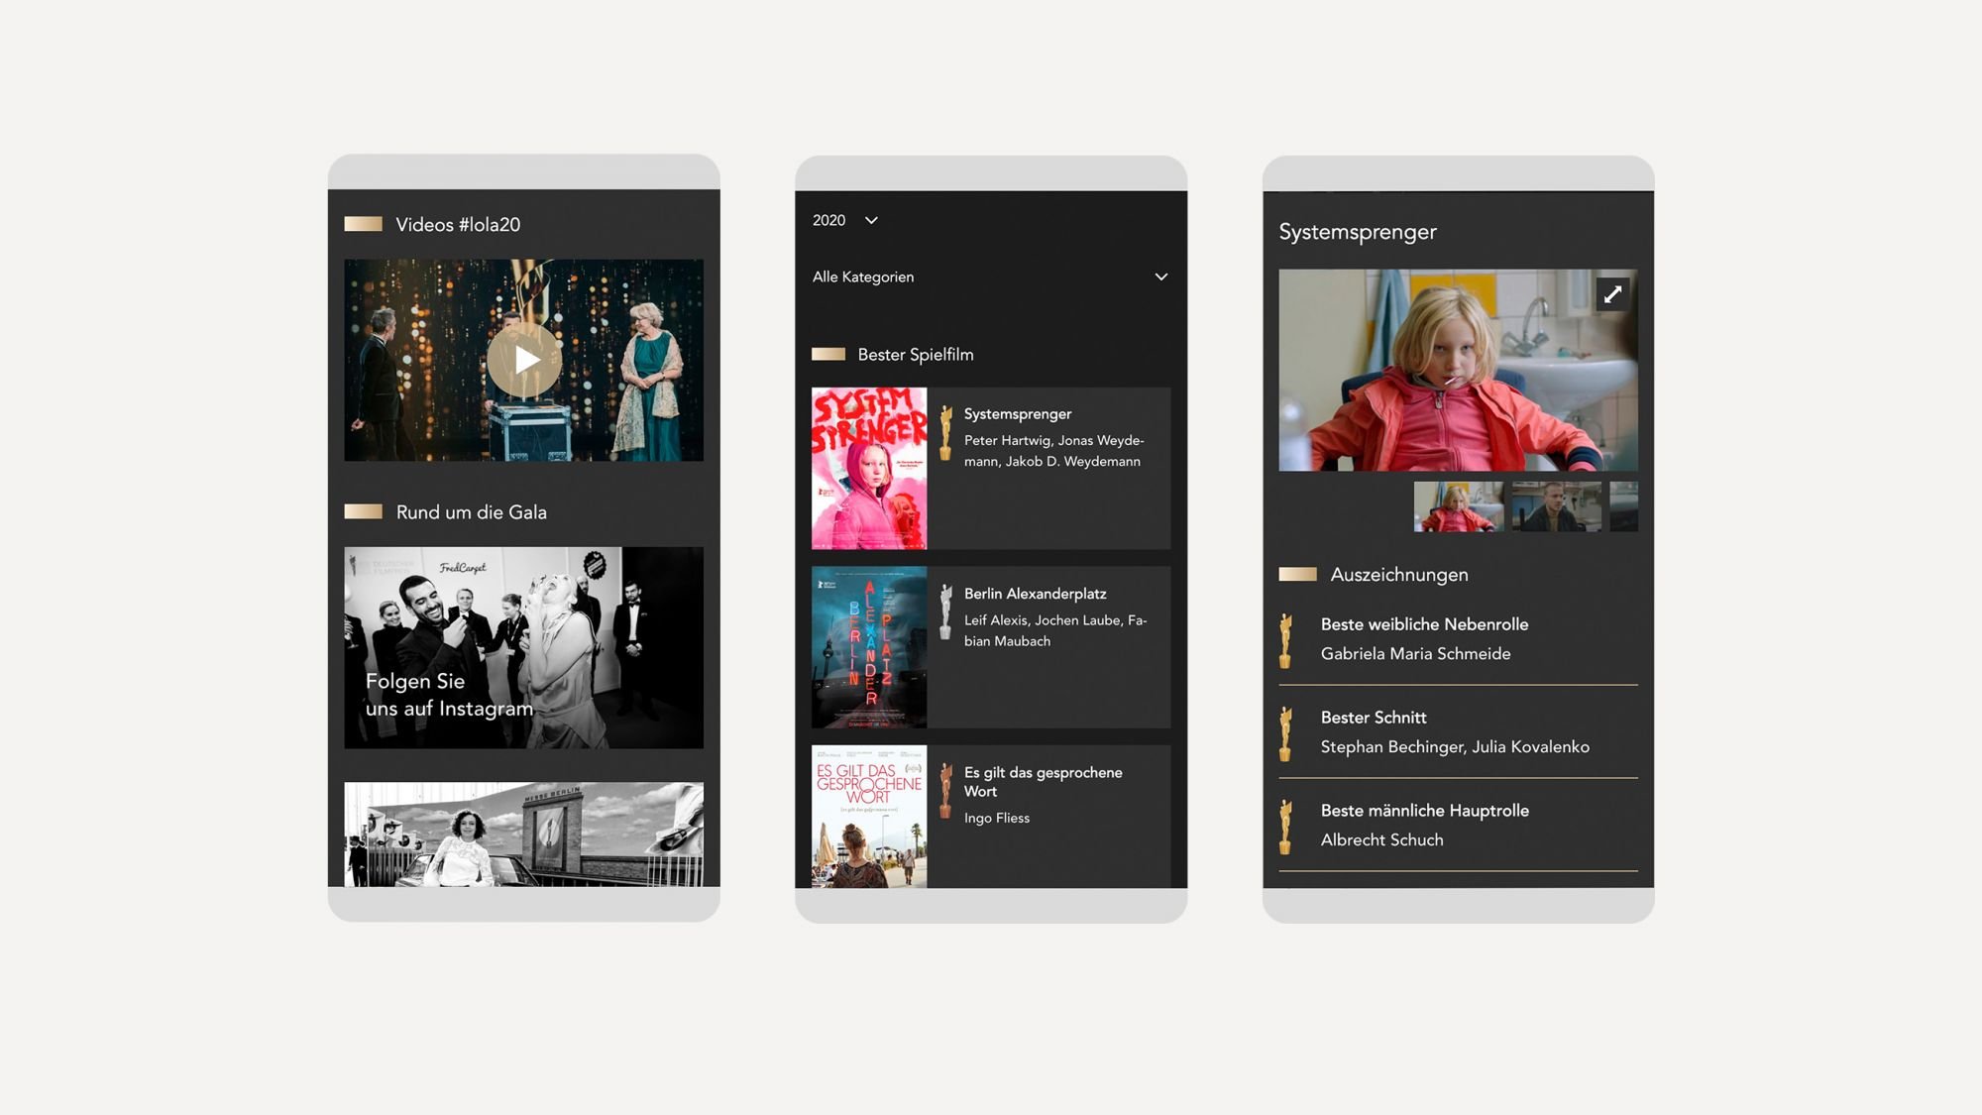The height and width of the screenshot is (1115, 1982).
Task: Click the name Gabriela Maria Schmeide
Action: pos(1415,654)
